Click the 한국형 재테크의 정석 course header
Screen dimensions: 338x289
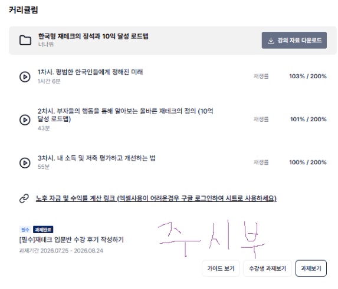coord(93,36)
